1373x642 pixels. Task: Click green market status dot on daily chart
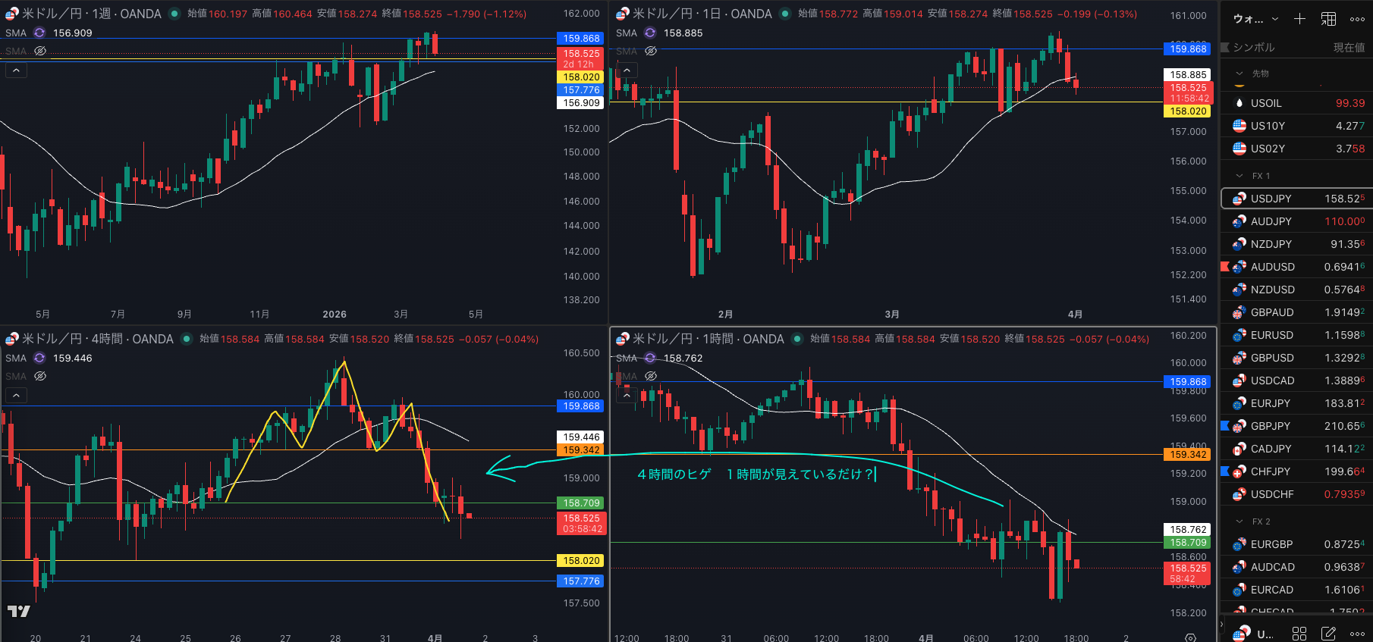point(785,14)
